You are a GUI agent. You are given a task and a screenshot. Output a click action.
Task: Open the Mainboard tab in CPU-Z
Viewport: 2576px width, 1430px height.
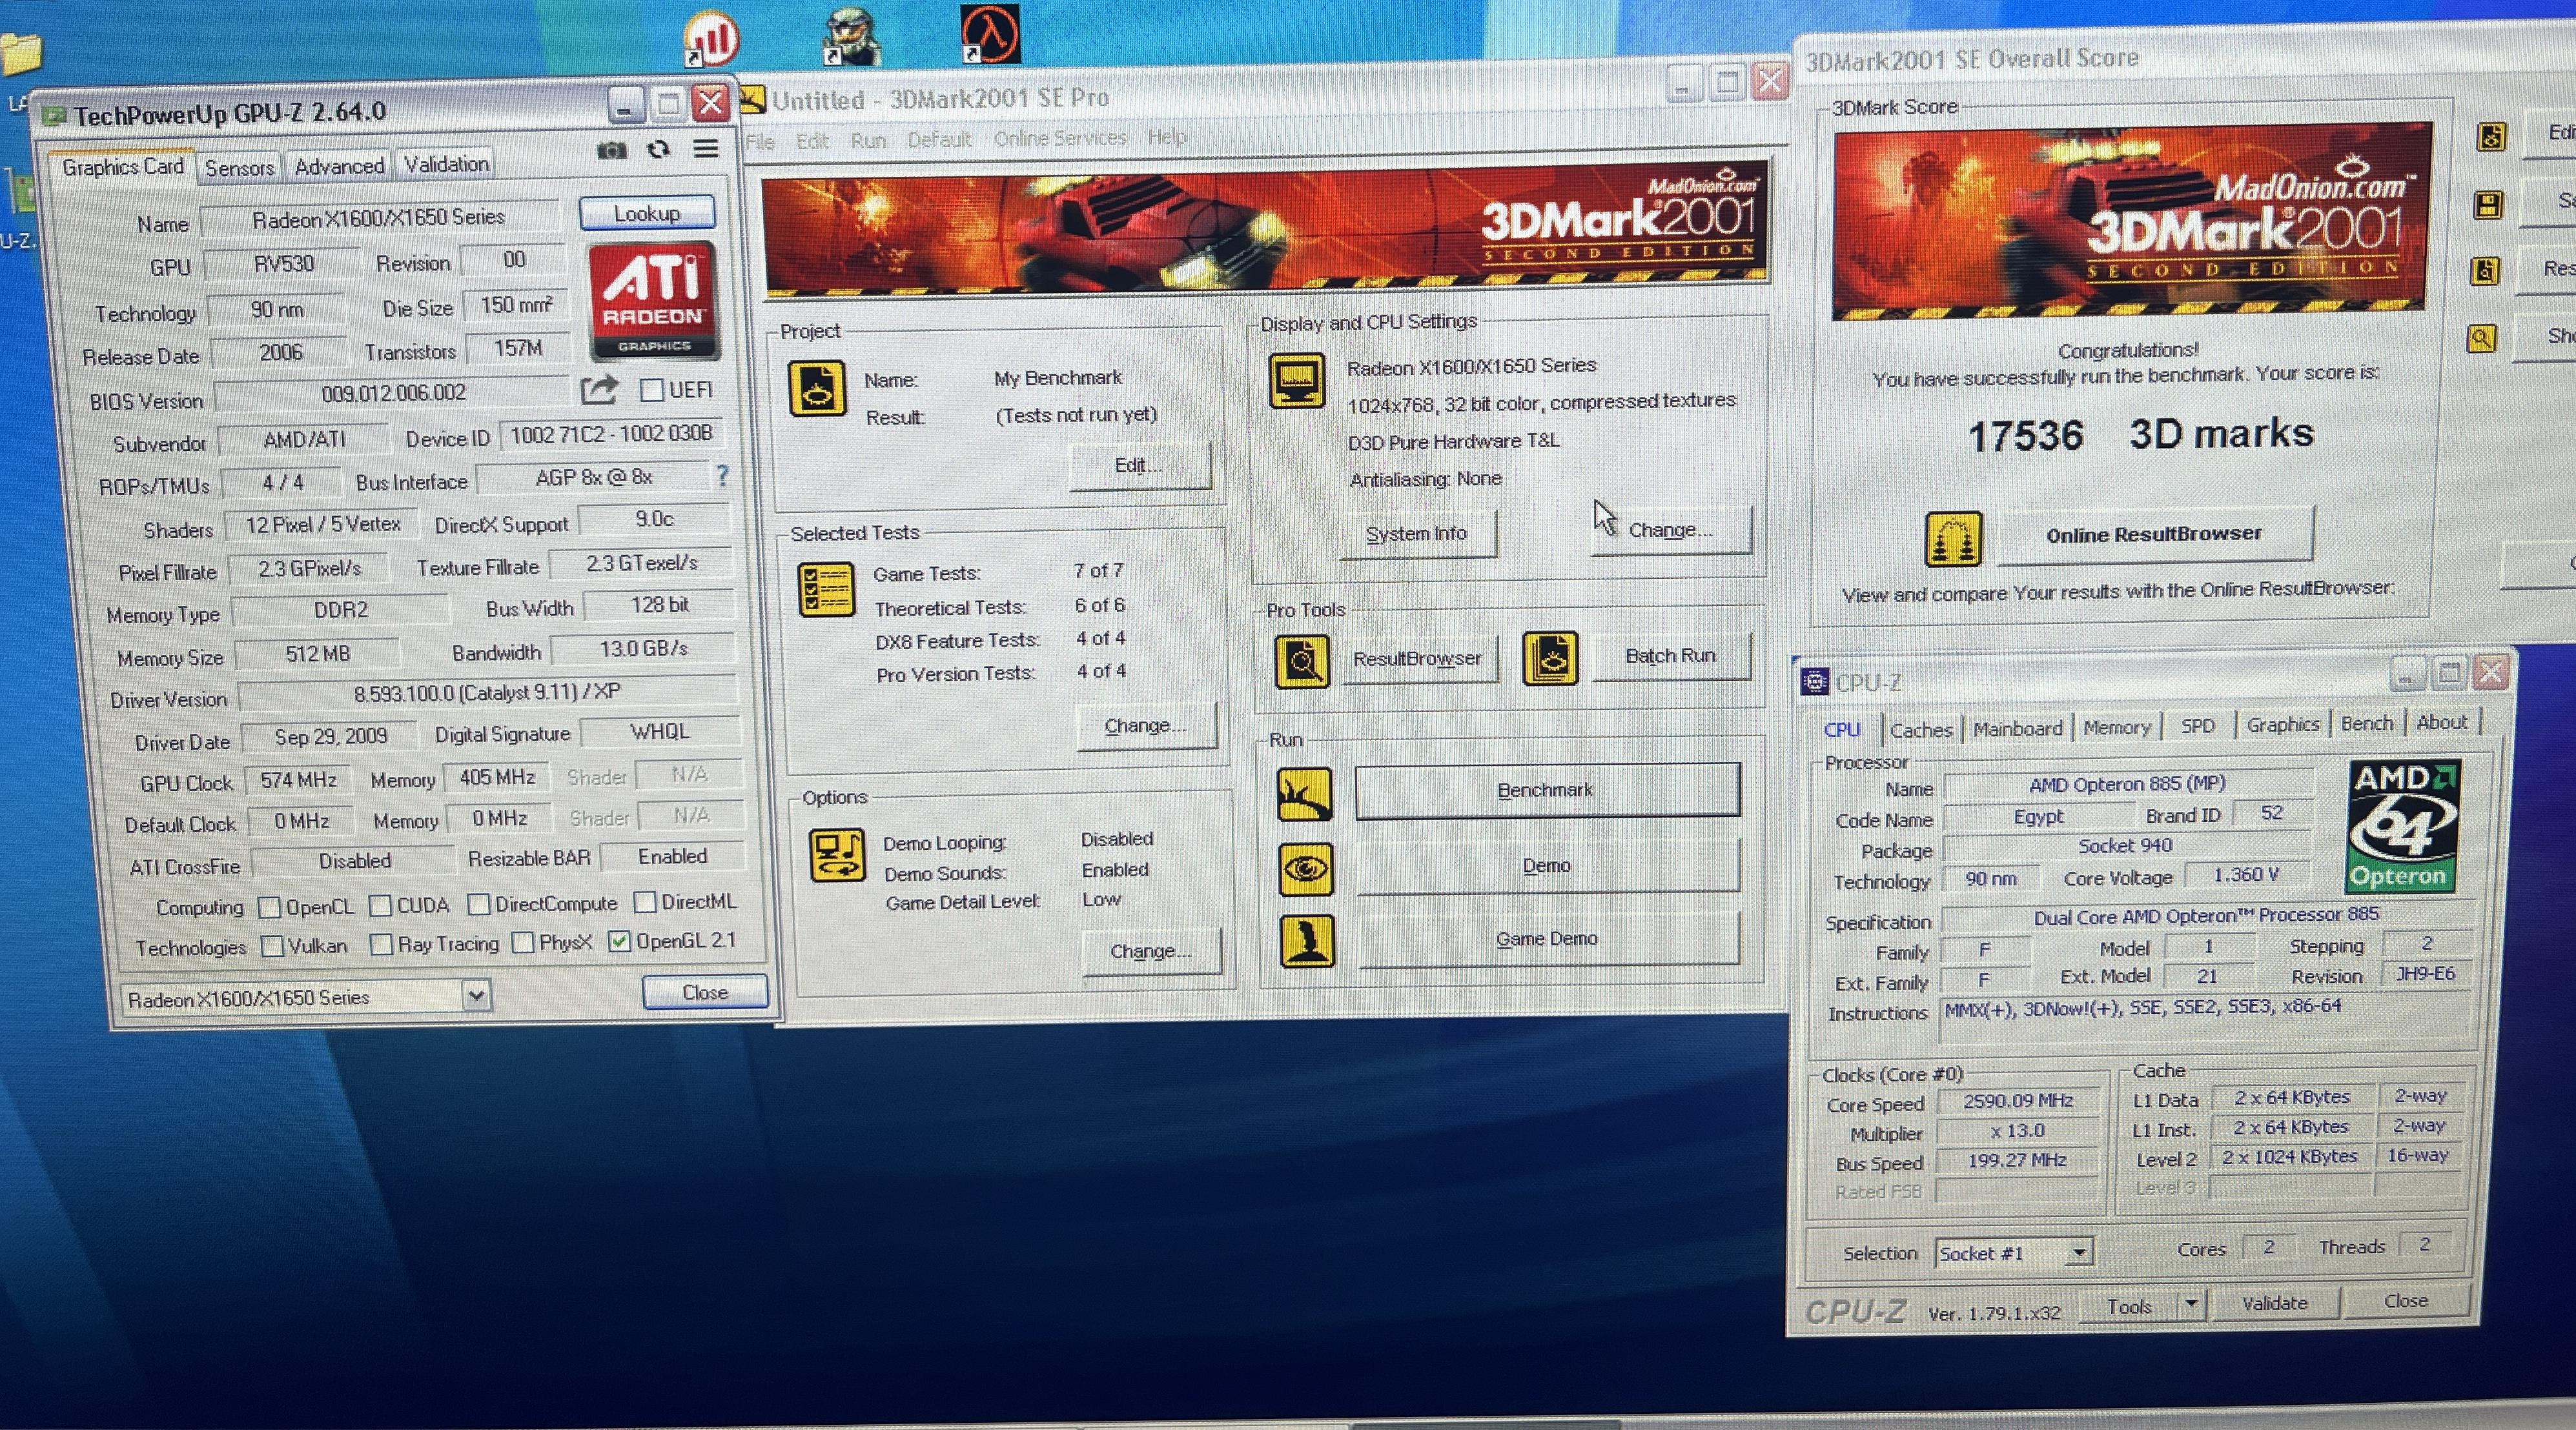tap(2017, 729)
